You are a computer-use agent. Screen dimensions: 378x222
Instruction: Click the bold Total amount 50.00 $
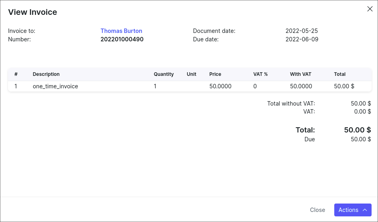(x=357, y=130)
